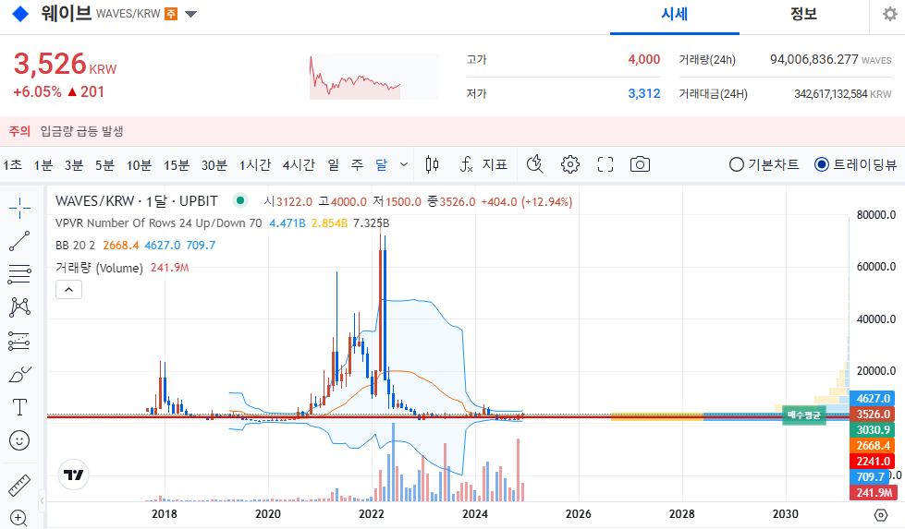Select the trend line drawing tool
The image size is (905, 529).
19,242
